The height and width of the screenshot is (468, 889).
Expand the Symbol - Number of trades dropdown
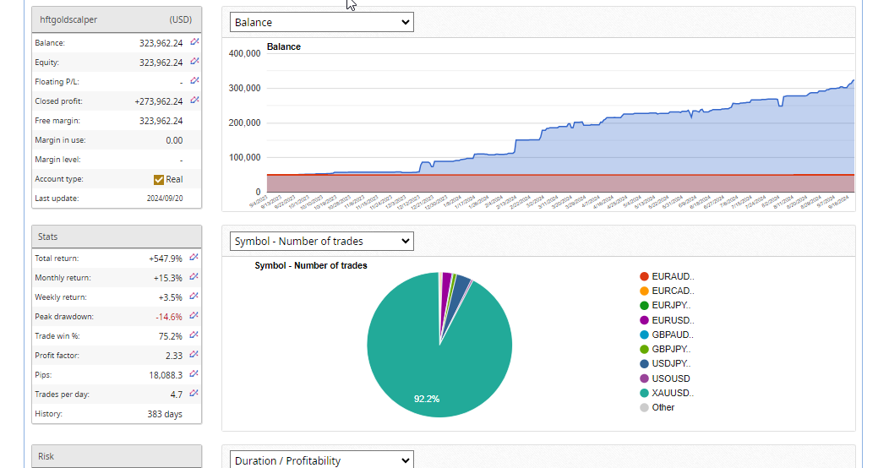[321, 242]
